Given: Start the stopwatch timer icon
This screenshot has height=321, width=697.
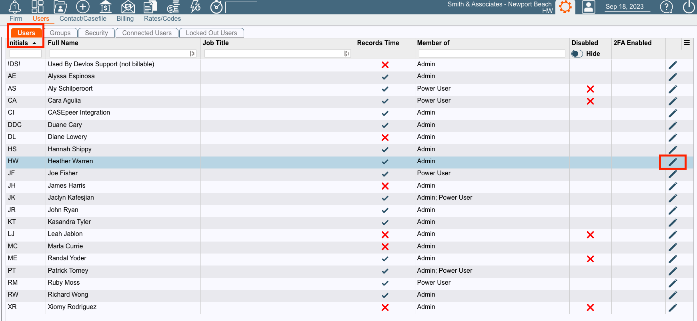Looking at the screenshot, I should (x=216, y=7).
